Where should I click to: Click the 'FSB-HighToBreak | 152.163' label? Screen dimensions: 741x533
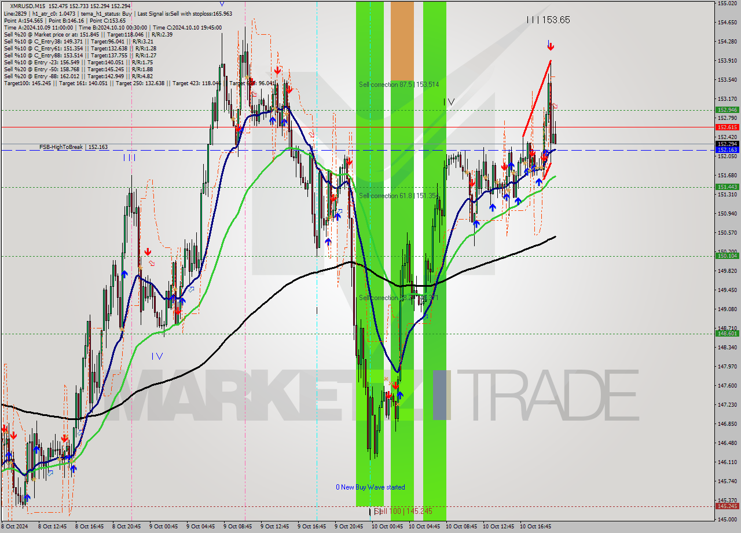[x=74, y=147]
